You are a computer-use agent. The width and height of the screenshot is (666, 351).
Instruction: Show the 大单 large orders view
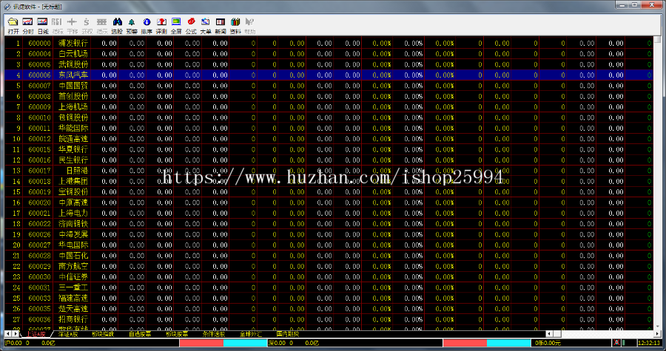pyautogui.click(x=206, y=26)
